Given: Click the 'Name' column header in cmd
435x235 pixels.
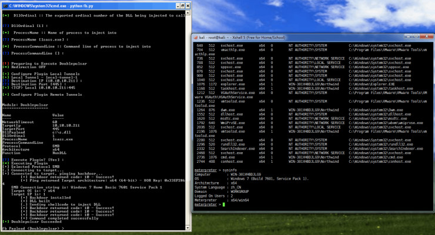Looking at the screenshot, I should click(x=6, y=115).
